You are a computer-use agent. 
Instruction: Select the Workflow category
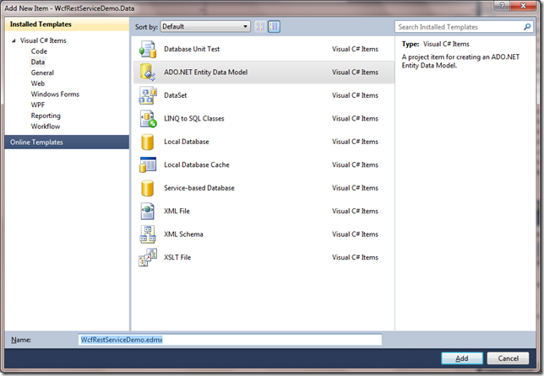pyautogui.click(x=46, y=126)
